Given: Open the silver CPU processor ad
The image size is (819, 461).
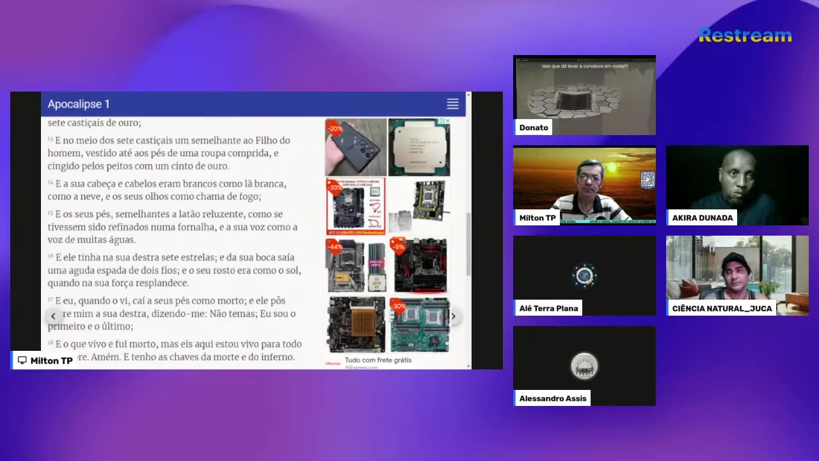Looking at the screenshot, I should (x=419, y=147).
